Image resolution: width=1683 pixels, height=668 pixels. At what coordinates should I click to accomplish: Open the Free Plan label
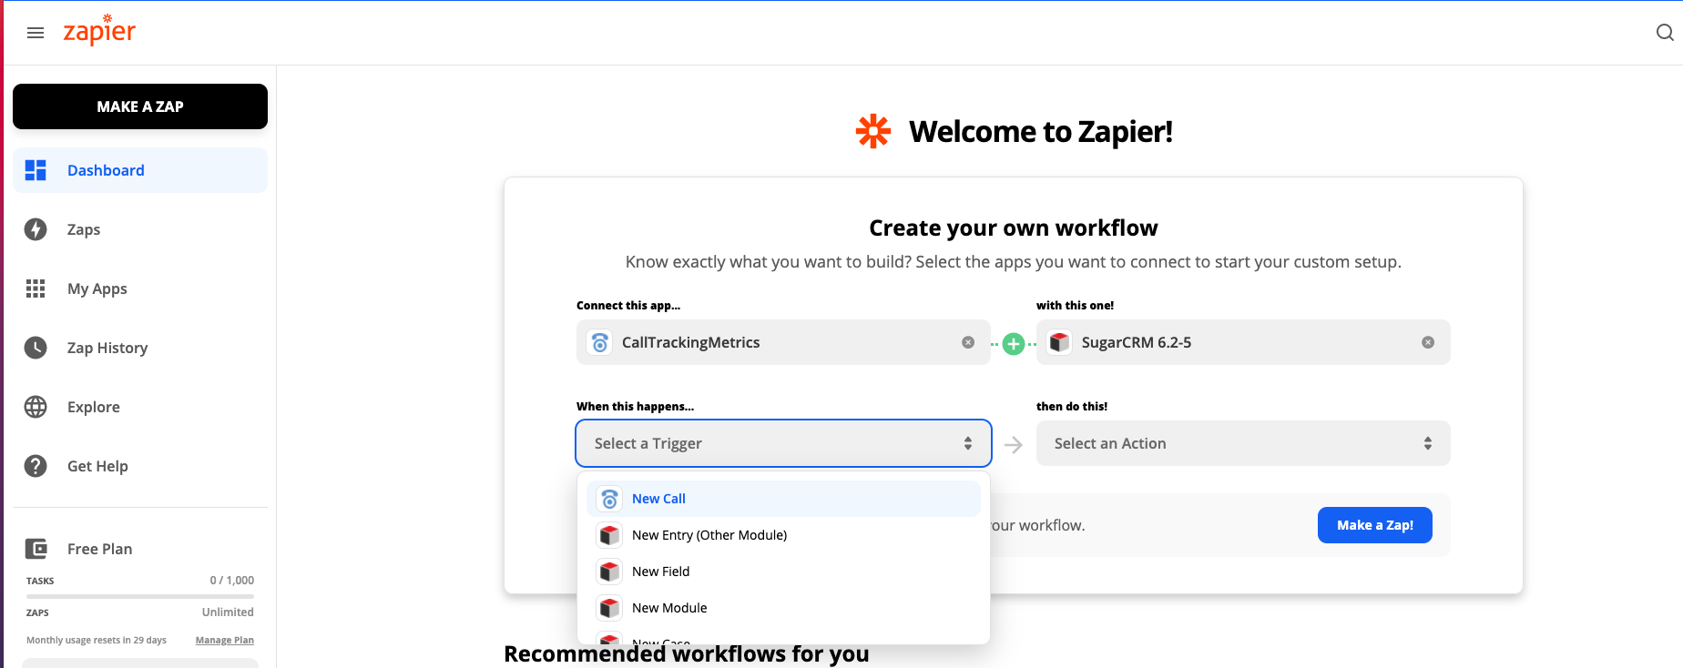(x=99, y=549)
